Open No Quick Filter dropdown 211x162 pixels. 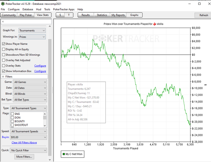pos(29,150)
